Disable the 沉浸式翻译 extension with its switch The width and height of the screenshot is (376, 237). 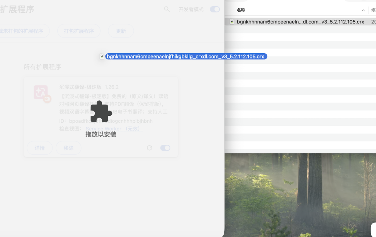[165, 148]
